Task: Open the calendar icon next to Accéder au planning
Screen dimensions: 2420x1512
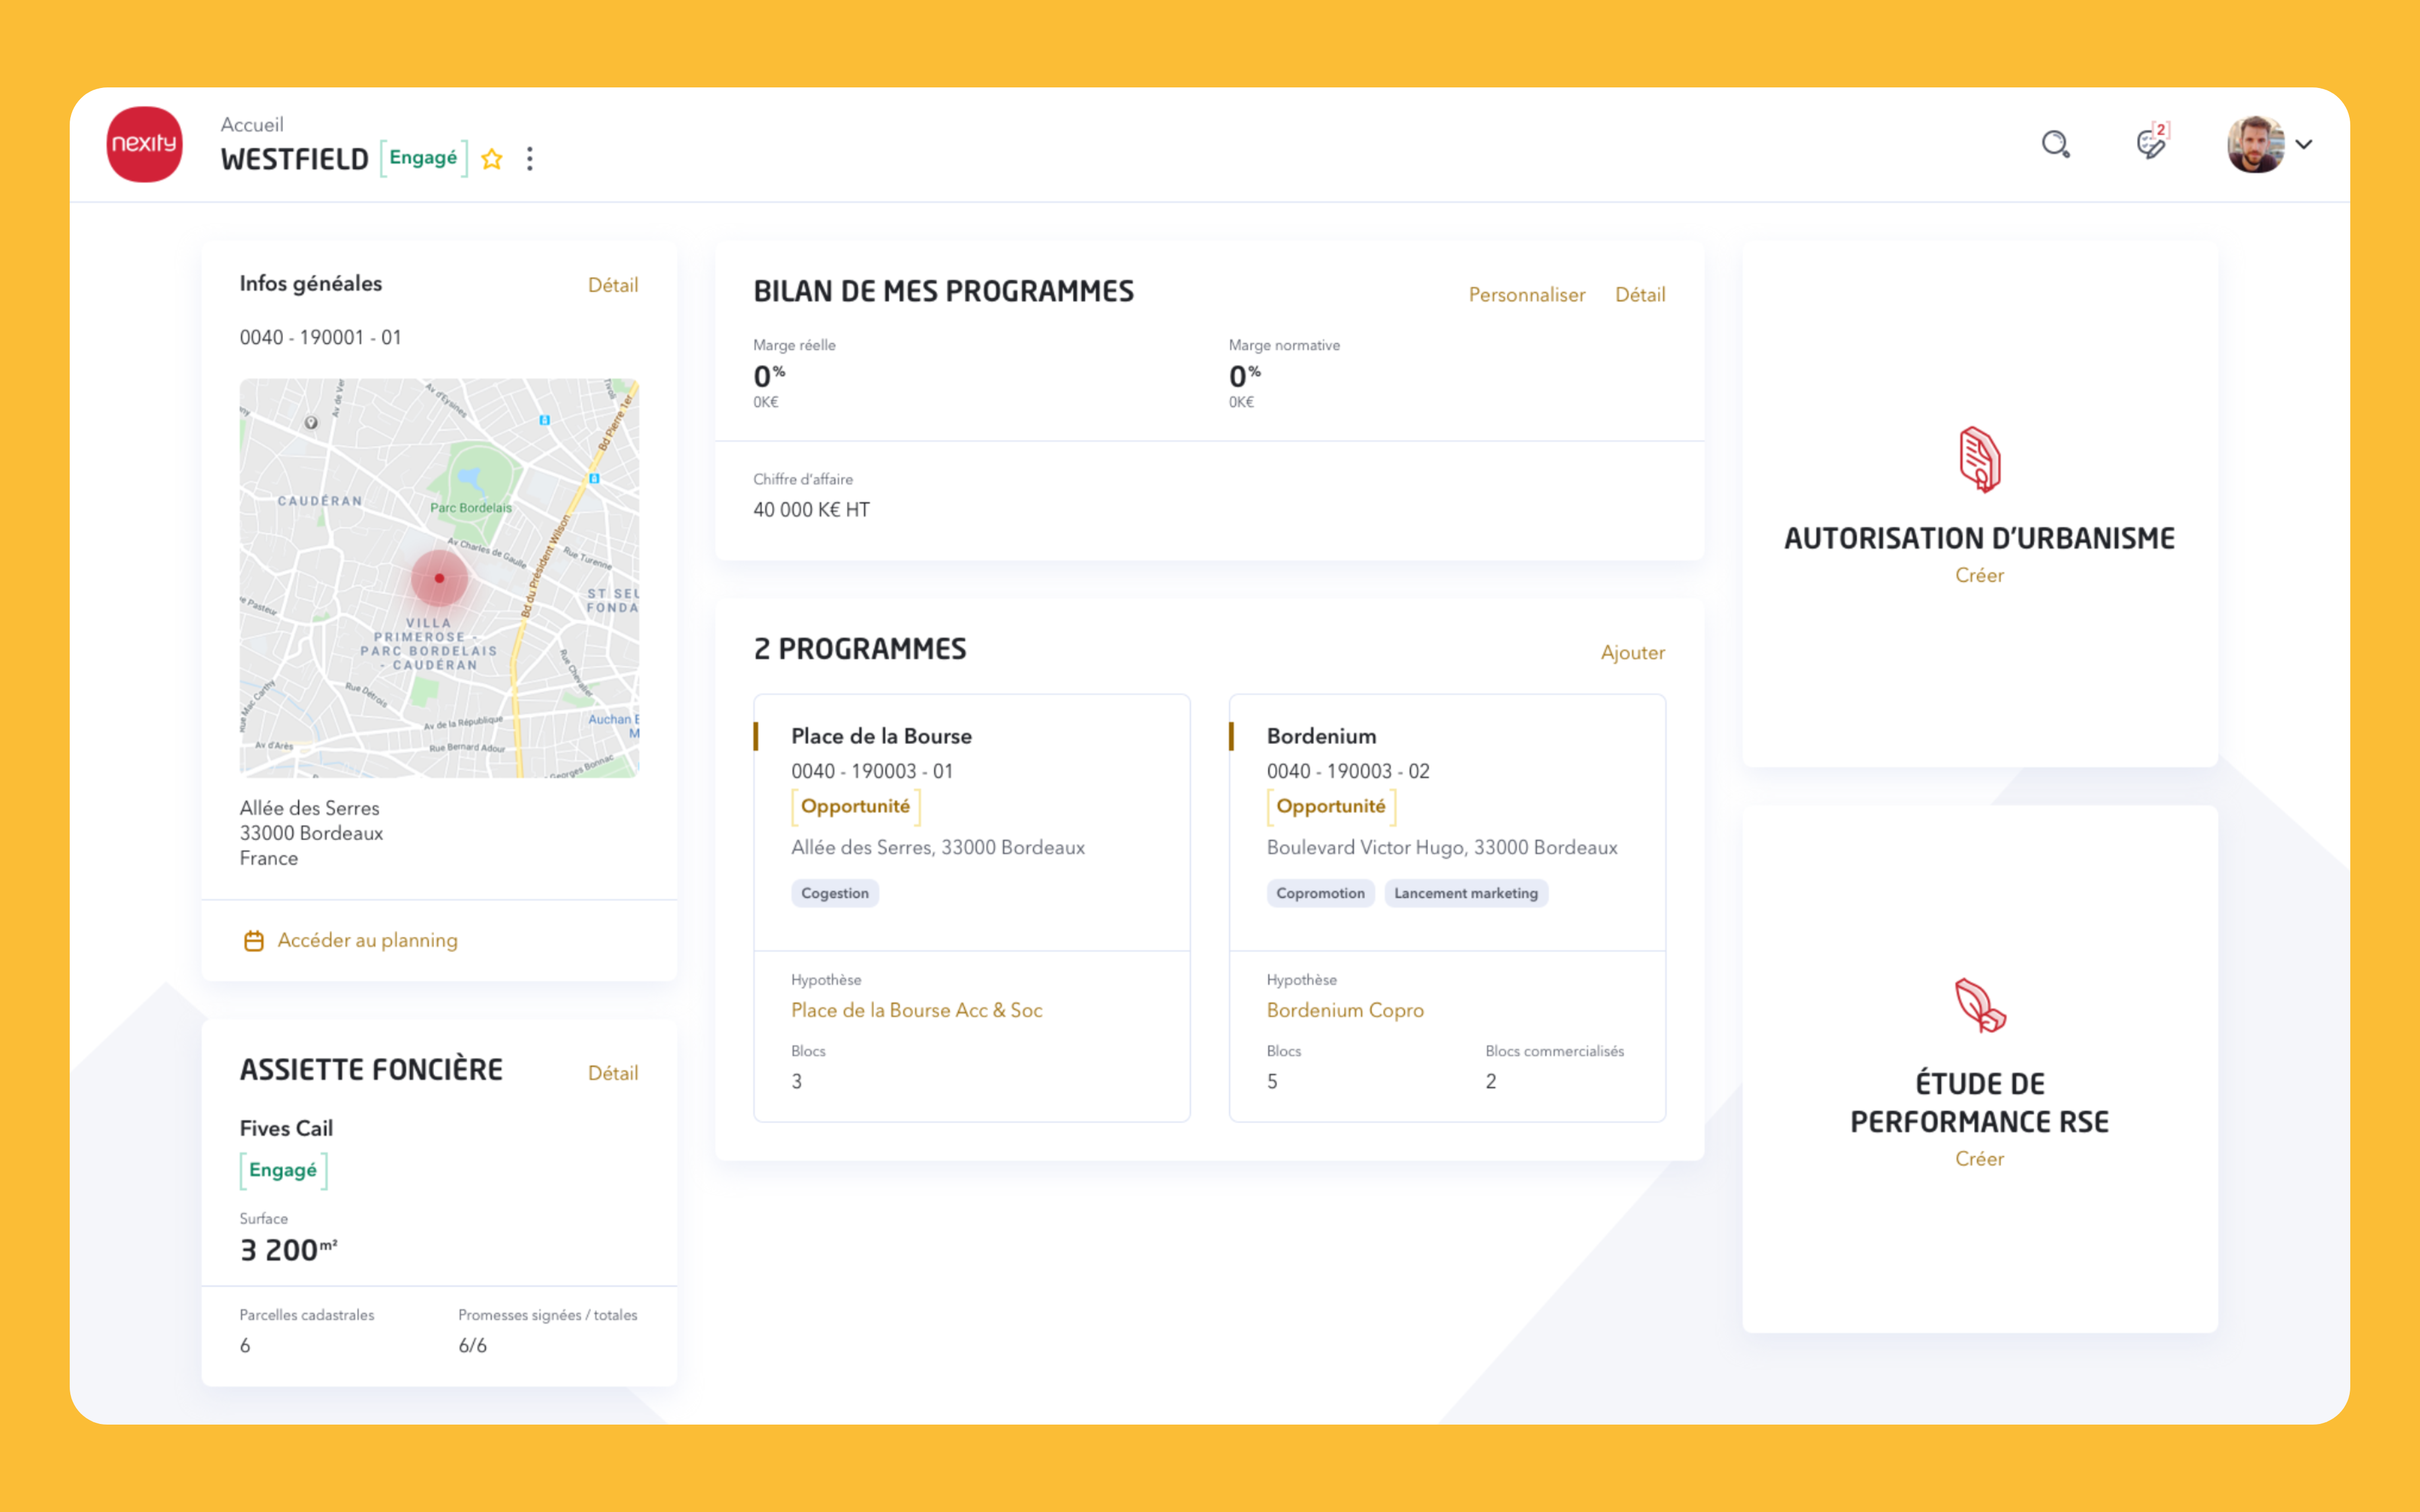Action: coord(253,940)
